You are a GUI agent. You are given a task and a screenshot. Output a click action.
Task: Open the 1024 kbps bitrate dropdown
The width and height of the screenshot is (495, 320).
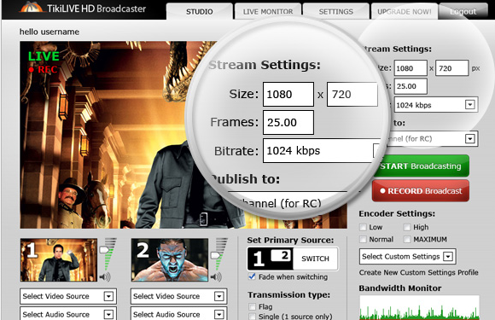point(436,105)
